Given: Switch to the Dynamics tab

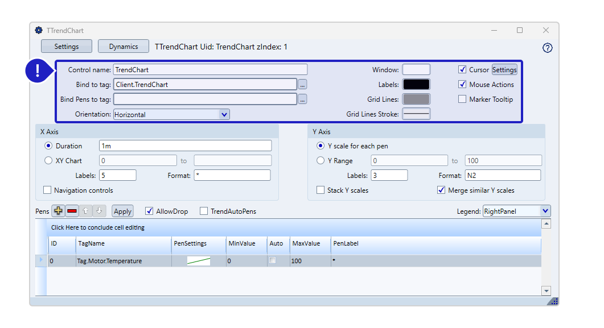Looking at the screenshot, I should coord(124,47).
